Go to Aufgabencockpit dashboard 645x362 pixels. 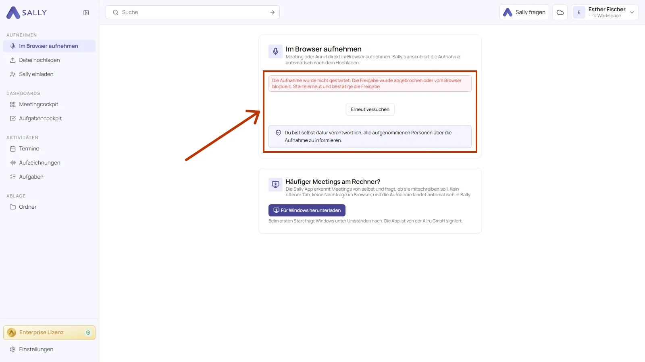(x=49, y=118)
